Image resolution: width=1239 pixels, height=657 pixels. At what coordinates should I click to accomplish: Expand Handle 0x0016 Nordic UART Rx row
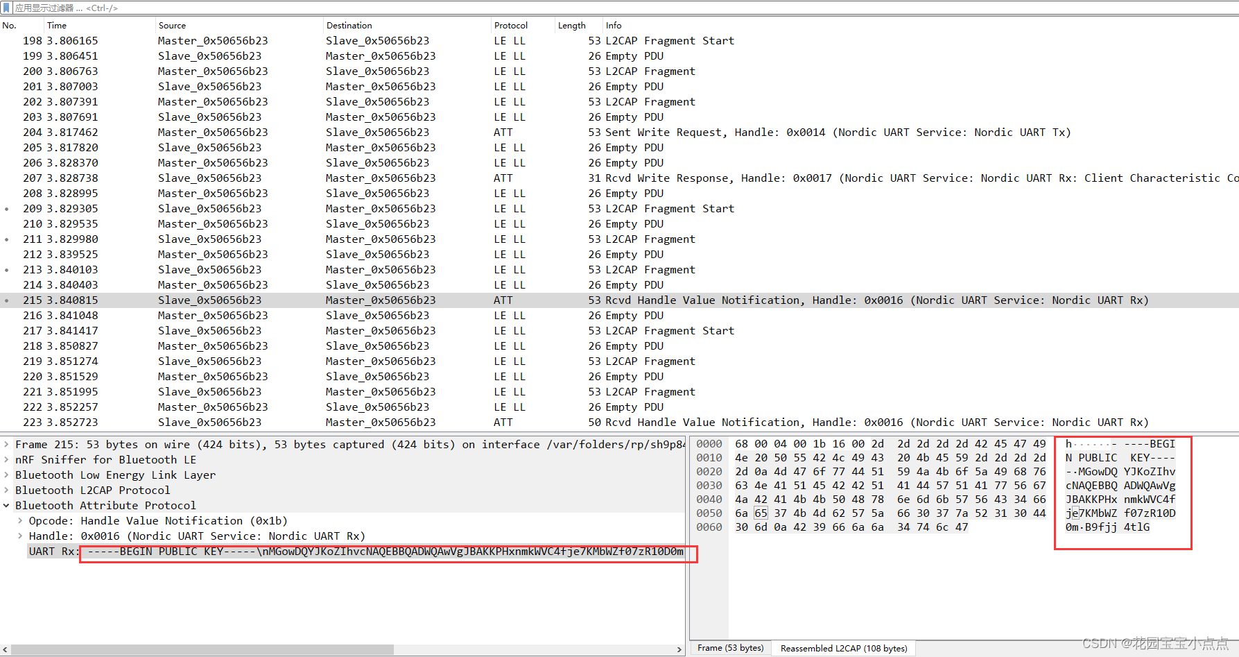point(19,536)
